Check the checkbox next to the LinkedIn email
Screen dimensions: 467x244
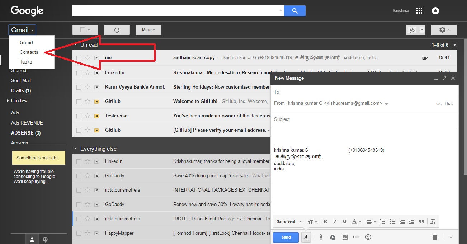[x=78, y=72]
